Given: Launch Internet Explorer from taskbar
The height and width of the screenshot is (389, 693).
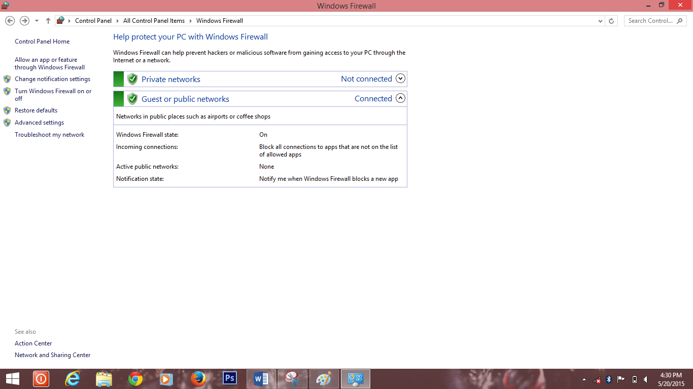Looking at the screenshot, I should [x=73, y=379].
